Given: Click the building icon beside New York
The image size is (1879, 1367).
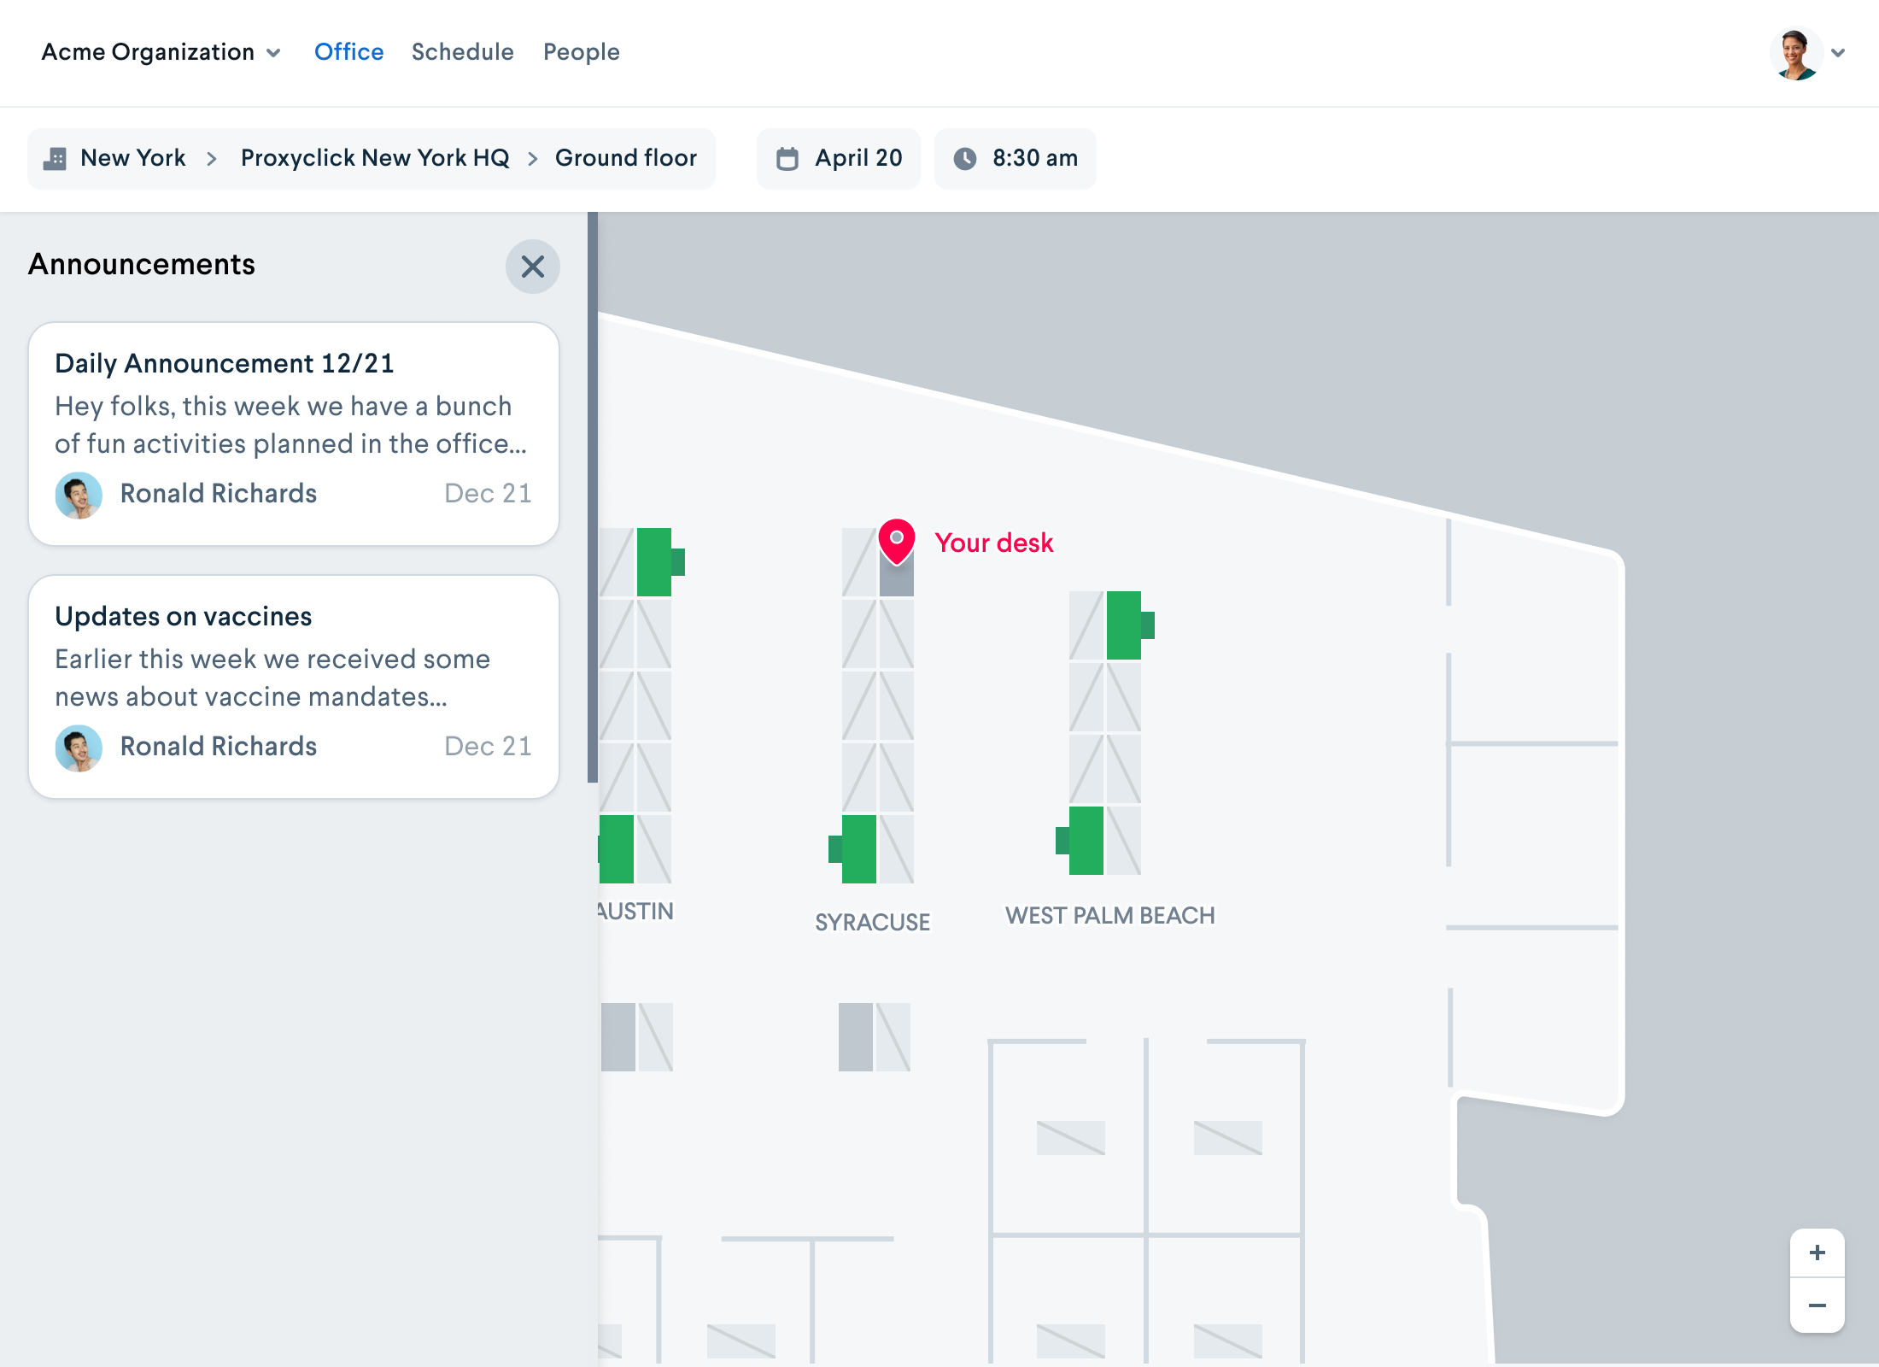Looking at the screenshot, I should [x=55, y=158].
